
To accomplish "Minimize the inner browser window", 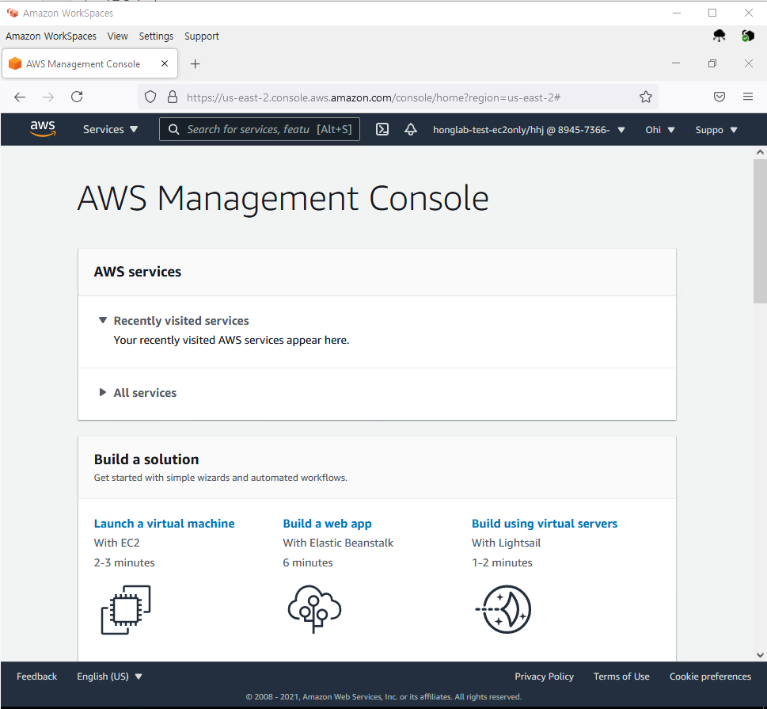I will pos(676,63).
